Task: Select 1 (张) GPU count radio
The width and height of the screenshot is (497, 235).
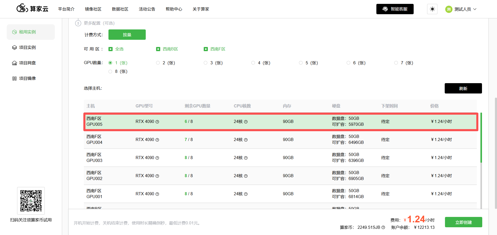Action: [x=110, y=63]
